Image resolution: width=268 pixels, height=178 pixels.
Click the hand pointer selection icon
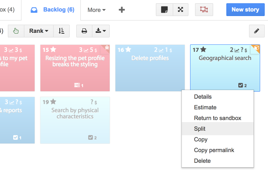pos(16,31)
